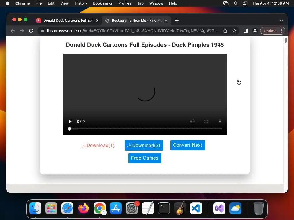The height and width of the screenshot is (220, 294).
Task: Click Chrome icon in the dock
Action: point(100,208)
